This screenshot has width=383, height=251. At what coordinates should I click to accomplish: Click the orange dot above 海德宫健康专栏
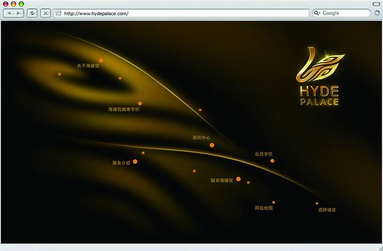tap(140, 103)
